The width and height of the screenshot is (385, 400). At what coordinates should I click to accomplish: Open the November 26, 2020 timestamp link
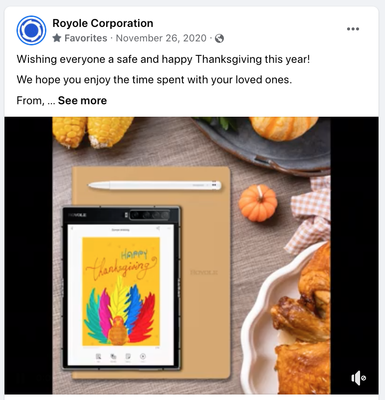161,38
